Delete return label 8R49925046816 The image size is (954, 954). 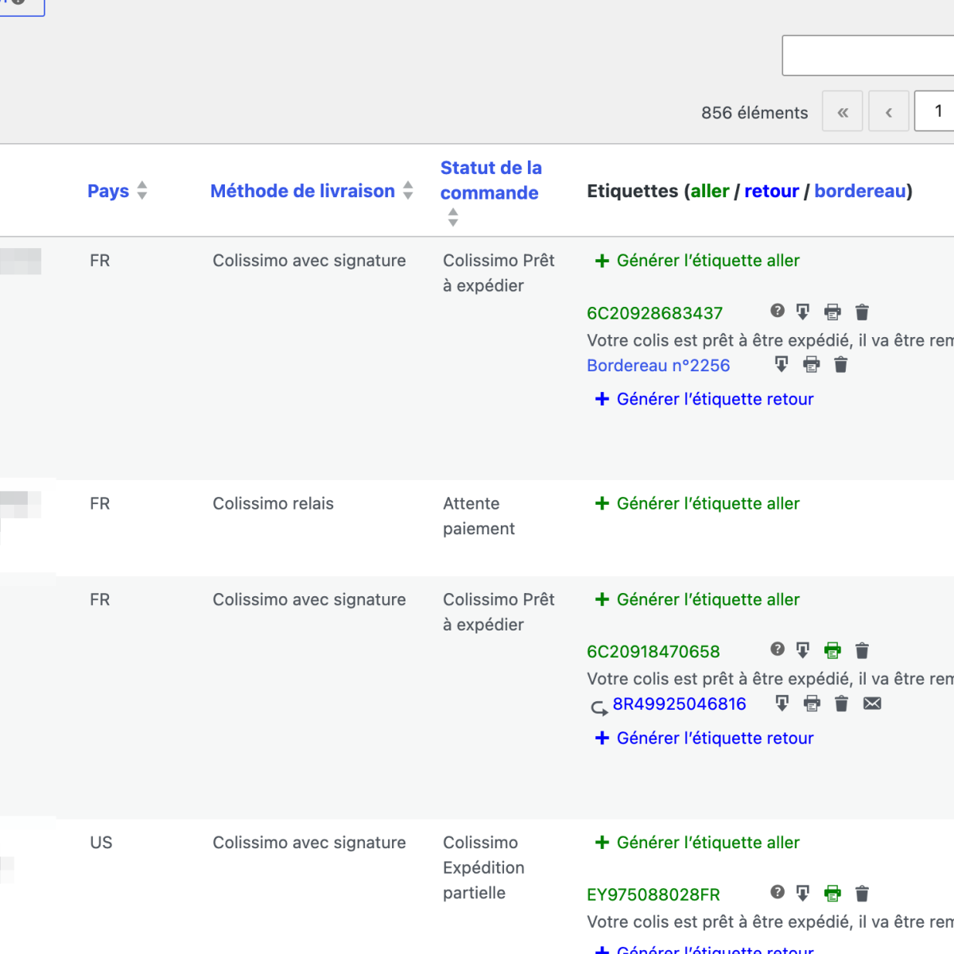pos(841,703)
